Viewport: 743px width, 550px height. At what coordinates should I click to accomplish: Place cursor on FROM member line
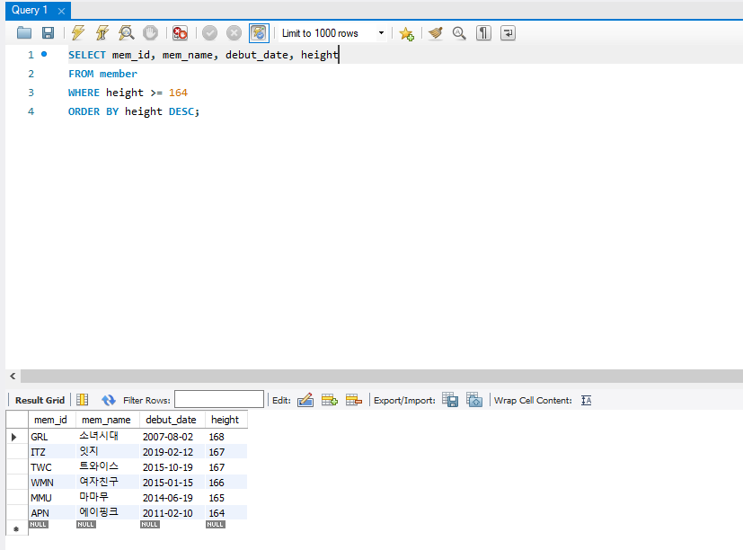(x=102, y=74)
